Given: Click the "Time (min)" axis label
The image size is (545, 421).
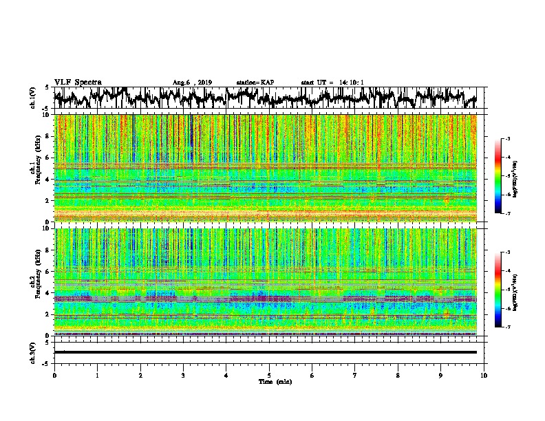Looking at the screenshot, I should pyautogui.click(x=275, y=382).
